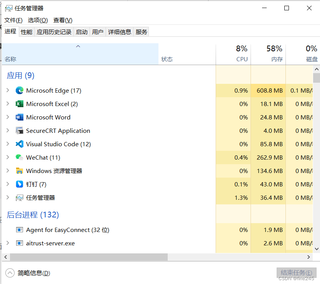Click the 应用 (9) group heading

(x=20, y=75)
